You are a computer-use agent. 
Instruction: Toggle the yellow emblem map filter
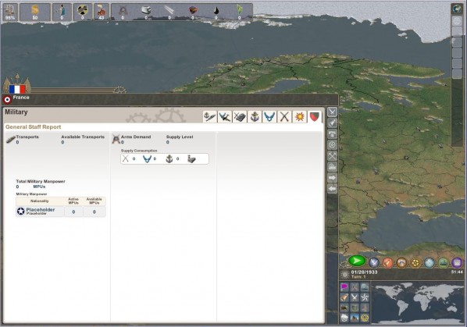click(365, 318)
